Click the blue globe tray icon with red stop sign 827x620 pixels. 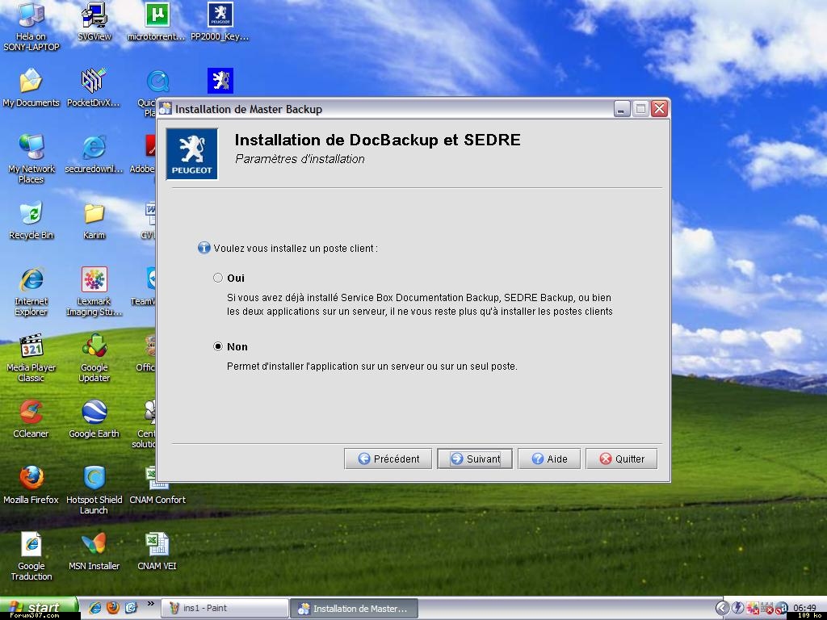(x=782, y=609)
